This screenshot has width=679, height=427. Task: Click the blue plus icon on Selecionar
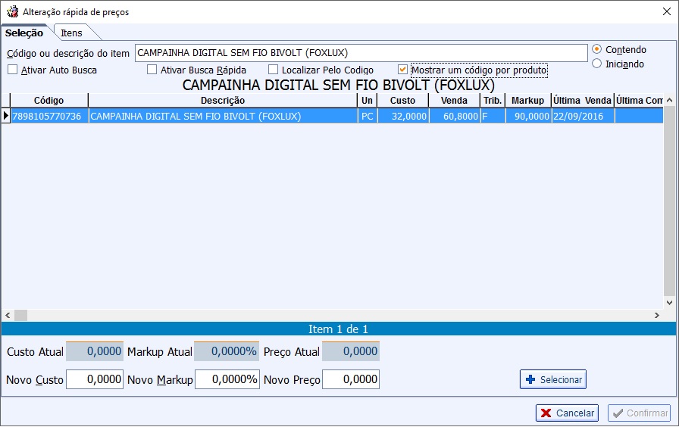pos(530,379)
